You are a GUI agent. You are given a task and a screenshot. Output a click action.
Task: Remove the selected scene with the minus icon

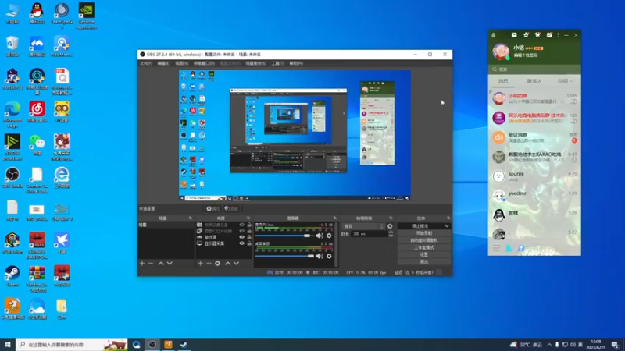[x=151, y=263]
